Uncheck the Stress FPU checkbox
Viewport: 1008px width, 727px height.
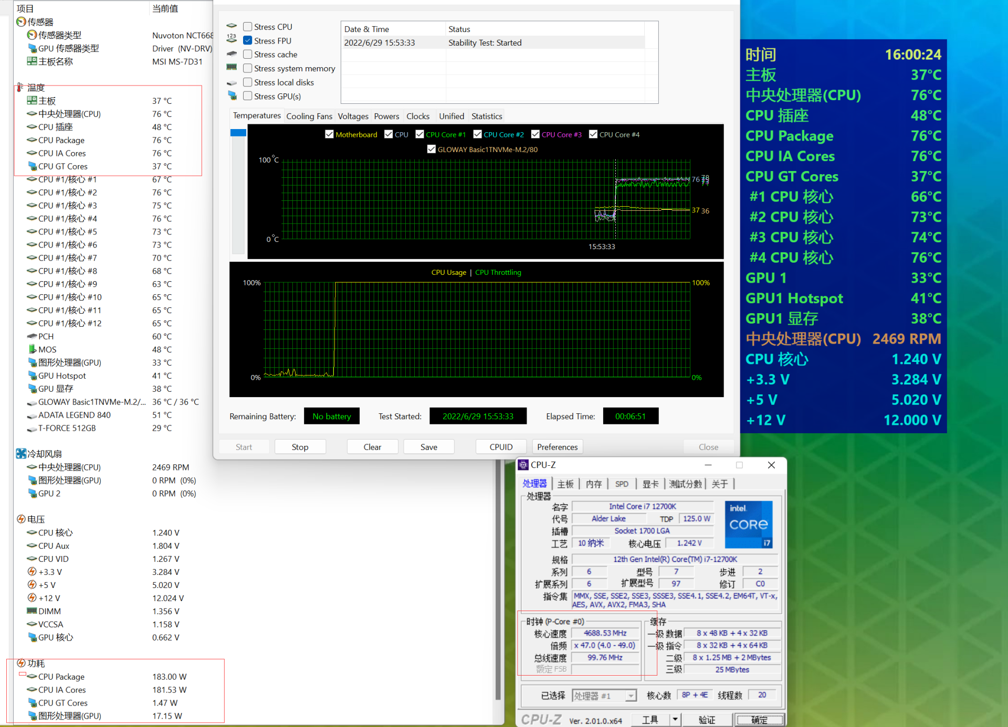pos(248,40)
